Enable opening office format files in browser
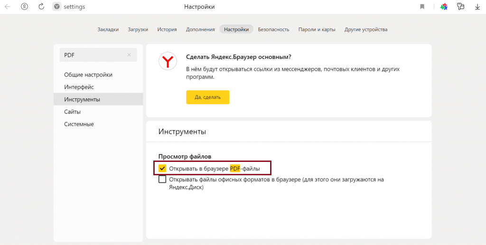The height and width of the screenshot is (245, 486). point(162,179)
